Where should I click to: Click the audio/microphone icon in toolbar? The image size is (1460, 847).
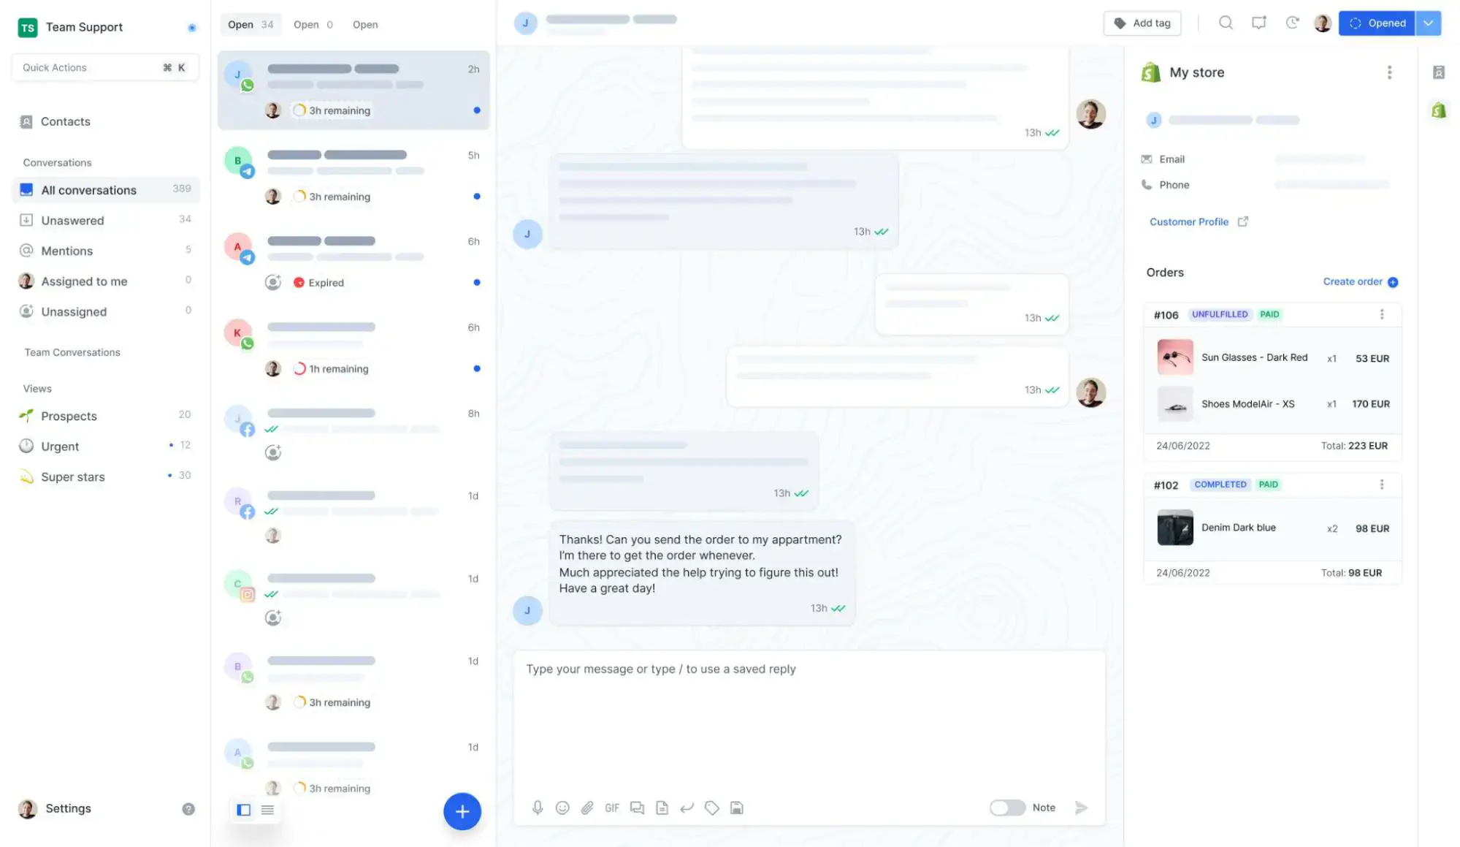pyautogui.click(x=538, y=807)
